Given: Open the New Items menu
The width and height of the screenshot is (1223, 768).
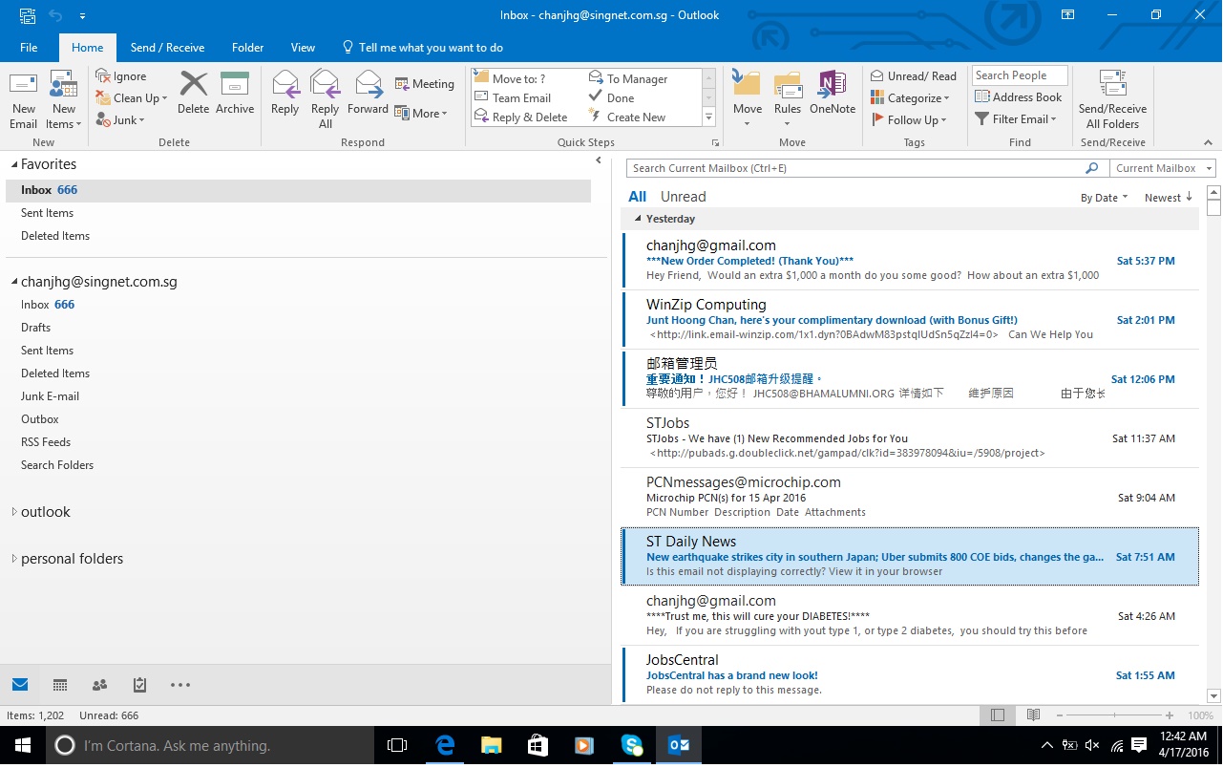Looking at the screenshot, I should (x=64, y=99).
